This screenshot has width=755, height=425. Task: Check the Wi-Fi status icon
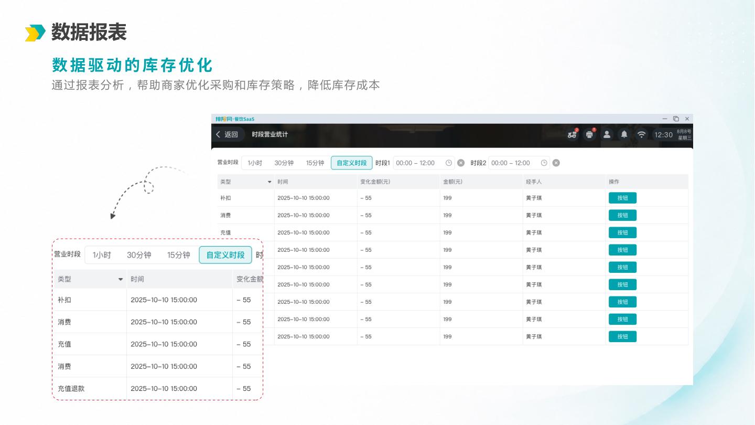coord(641,134)
